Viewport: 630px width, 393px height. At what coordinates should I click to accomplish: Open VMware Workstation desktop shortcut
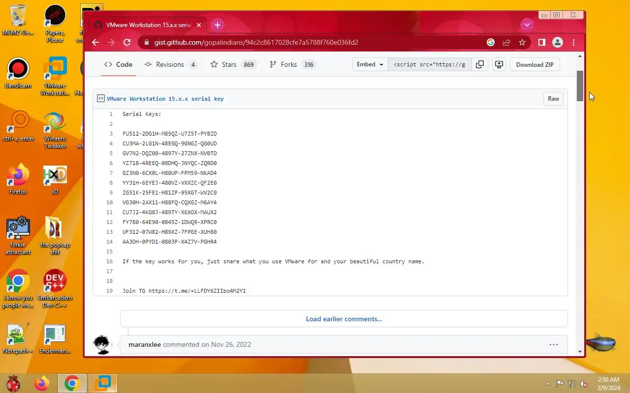tap(55, 77)
